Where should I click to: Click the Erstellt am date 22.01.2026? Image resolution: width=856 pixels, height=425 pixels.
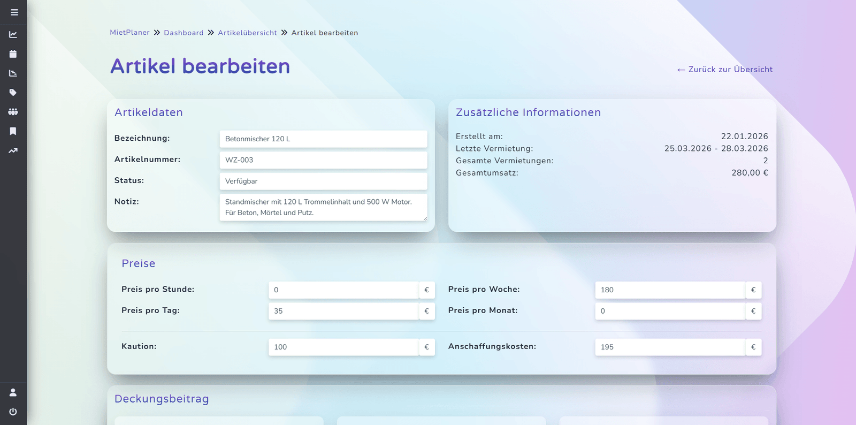tap(744, 136)
